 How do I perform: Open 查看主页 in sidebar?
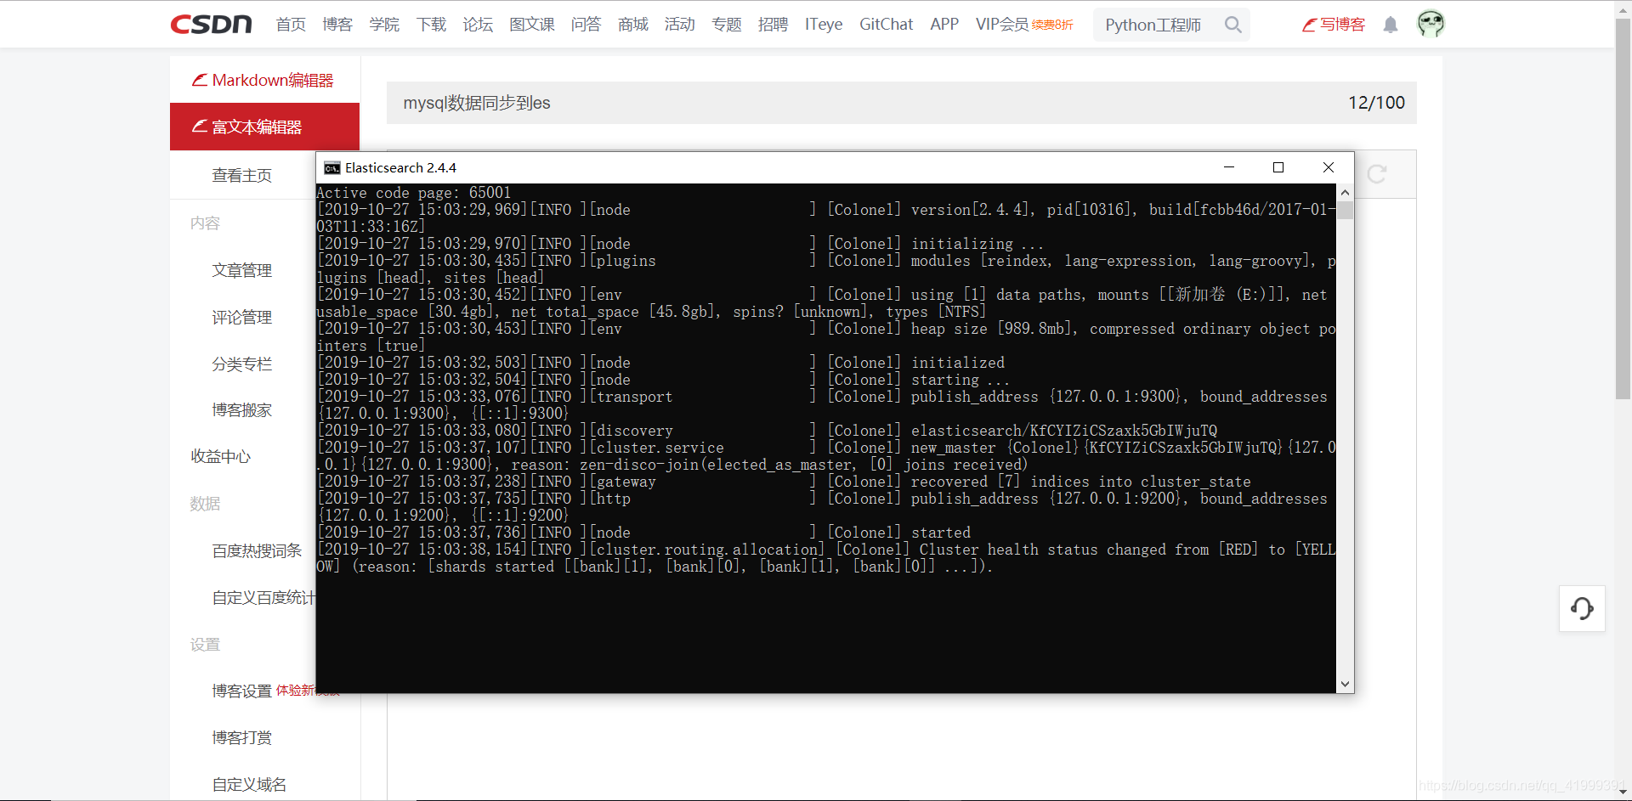pos(242,175)
